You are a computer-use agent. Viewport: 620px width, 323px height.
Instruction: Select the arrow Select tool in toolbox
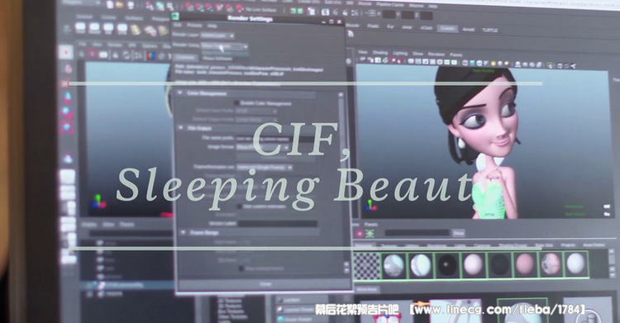coord(66,53)
